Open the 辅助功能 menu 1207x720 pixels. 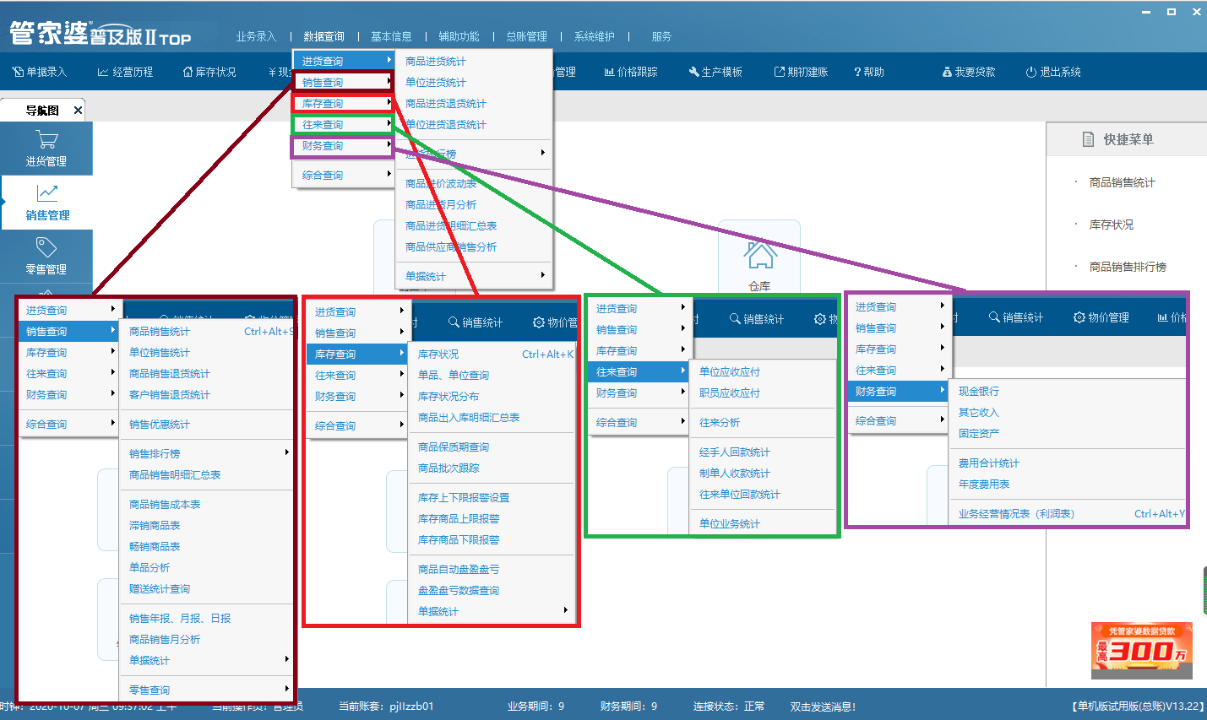pos(459,36)
